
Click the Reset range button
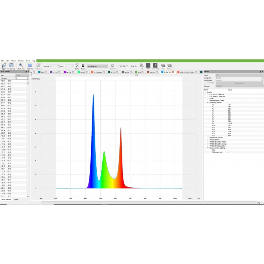[239, 82]
